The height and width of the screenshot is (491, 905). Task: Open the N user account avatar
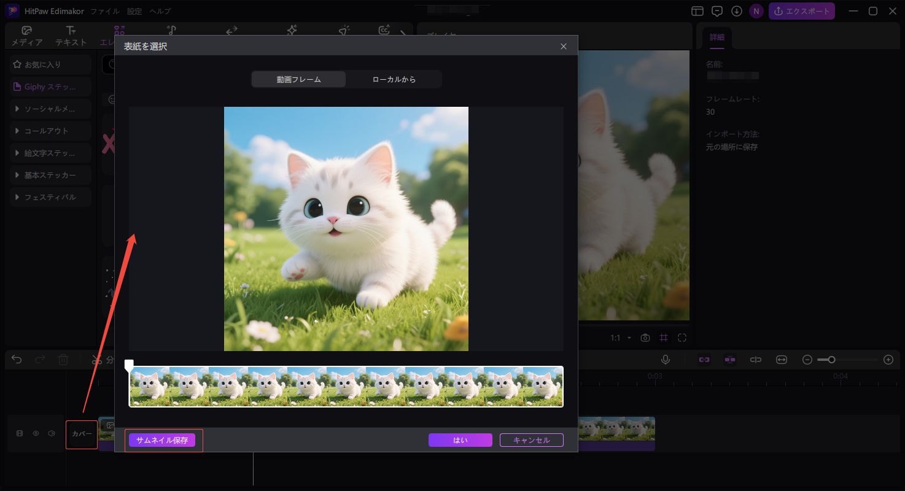[x=756, y=11]
